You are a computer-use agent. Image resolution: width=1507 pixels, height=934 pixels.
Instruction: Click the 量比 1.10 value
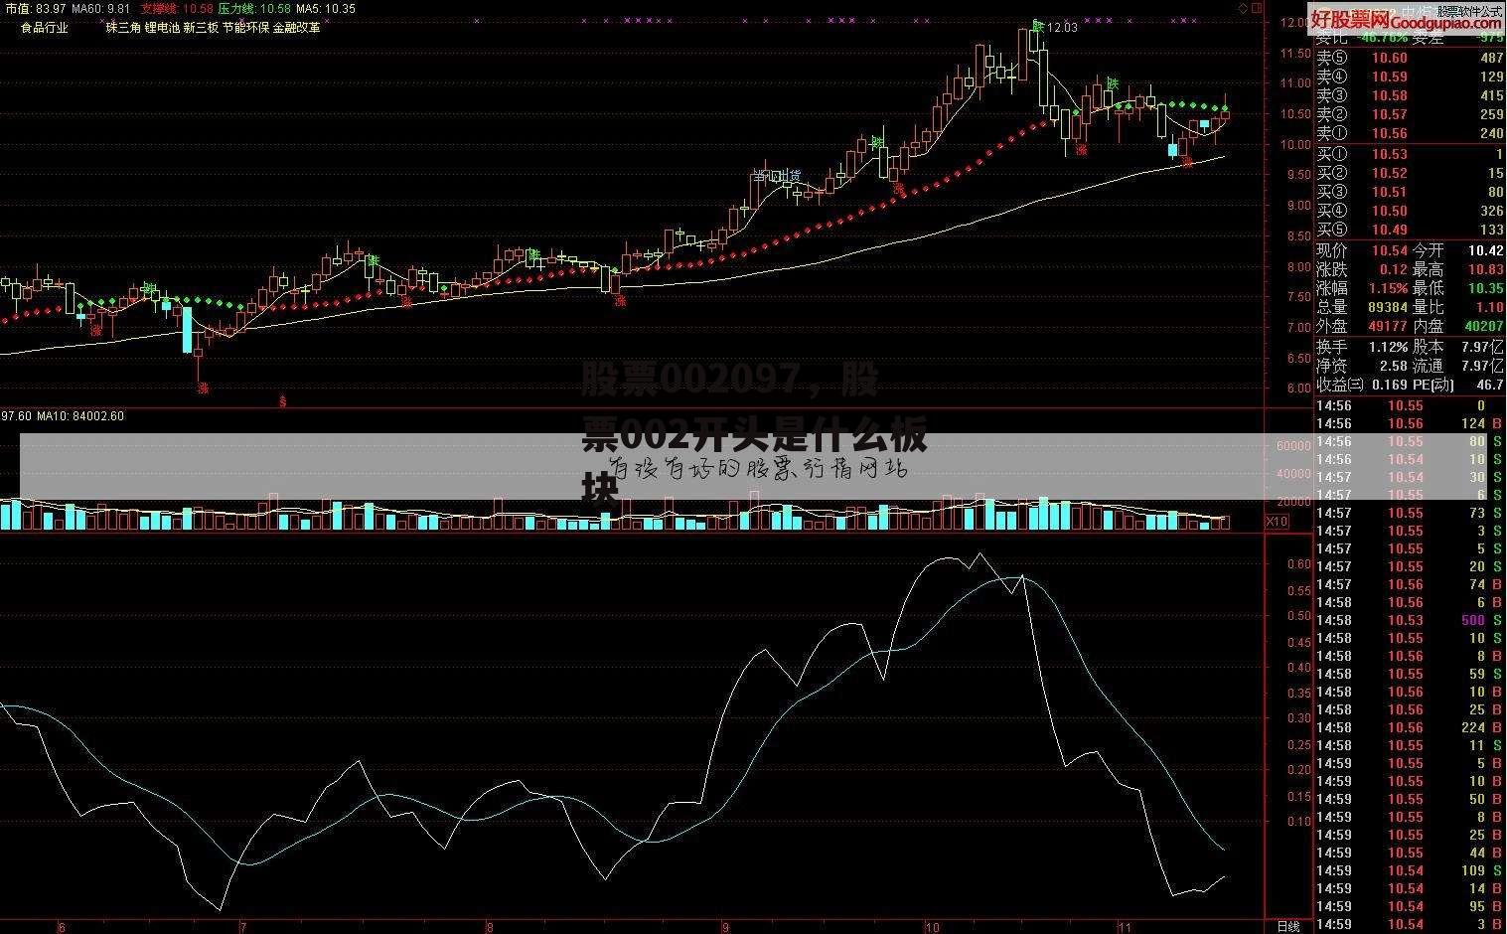(1489, 308)
